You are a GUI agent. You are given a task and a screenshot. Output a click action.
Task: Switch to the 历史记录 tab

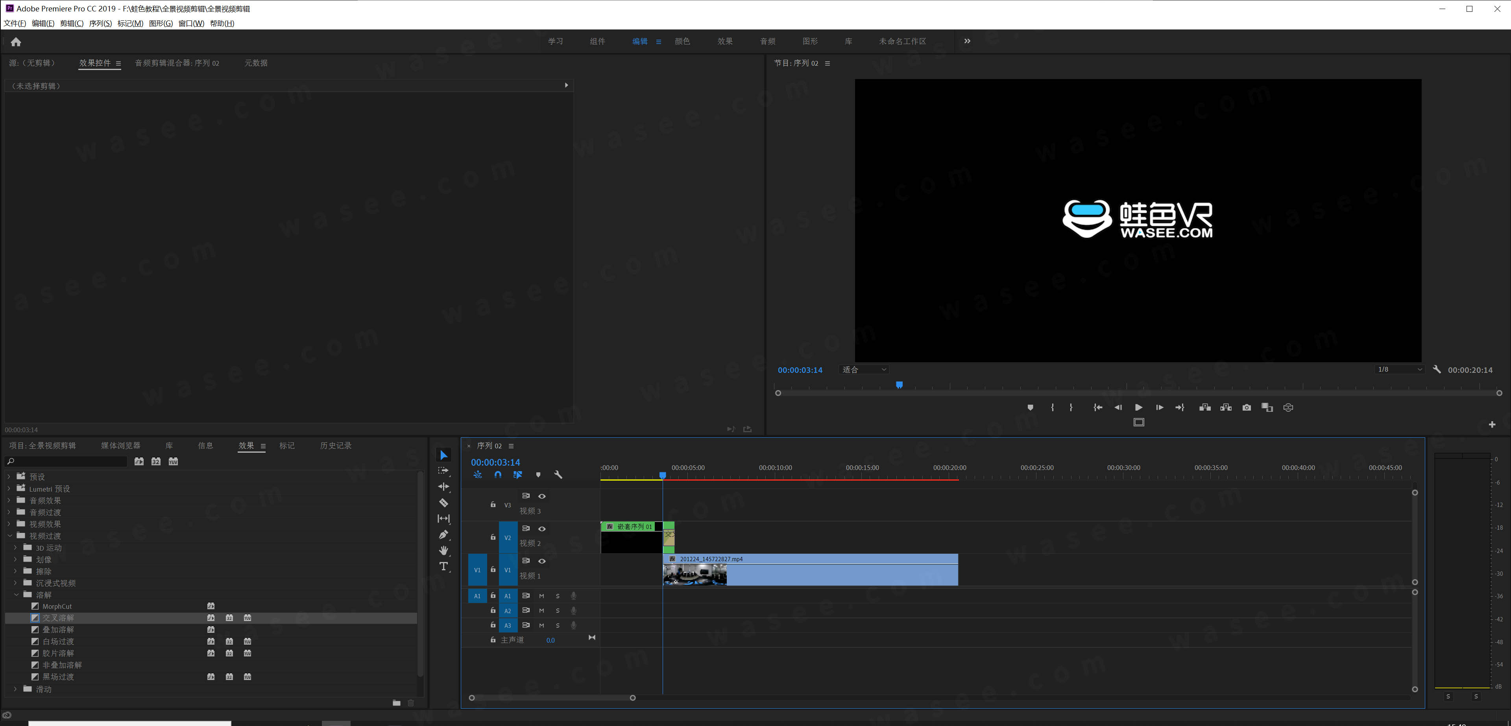pyautogui.click(x=336, y=446)
